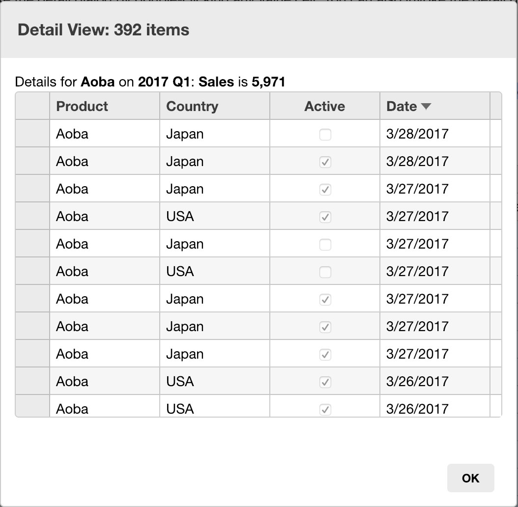This screenshot has height=507, width=518.
Task: Toggle the checked Active box for USA 3/27/2017
Action: tap(325, 217)
